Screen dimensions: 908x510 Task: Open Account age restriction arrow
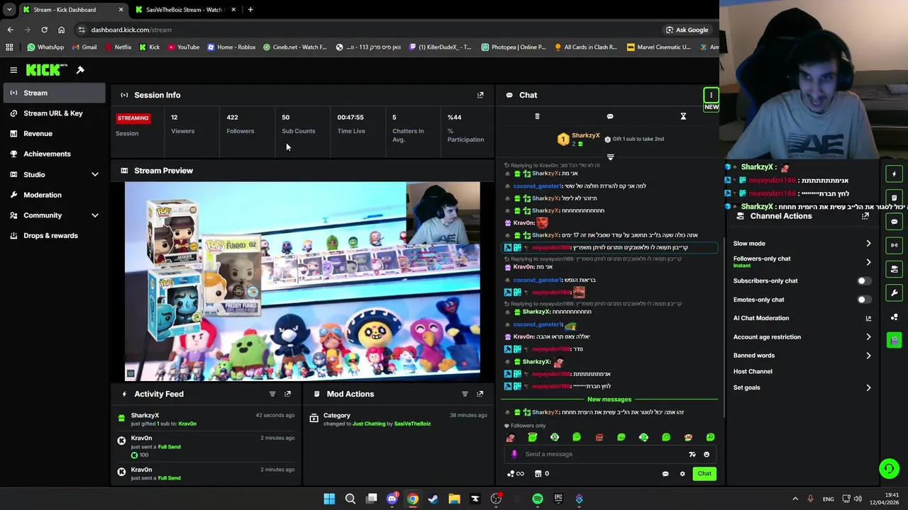tap(868, 337)
